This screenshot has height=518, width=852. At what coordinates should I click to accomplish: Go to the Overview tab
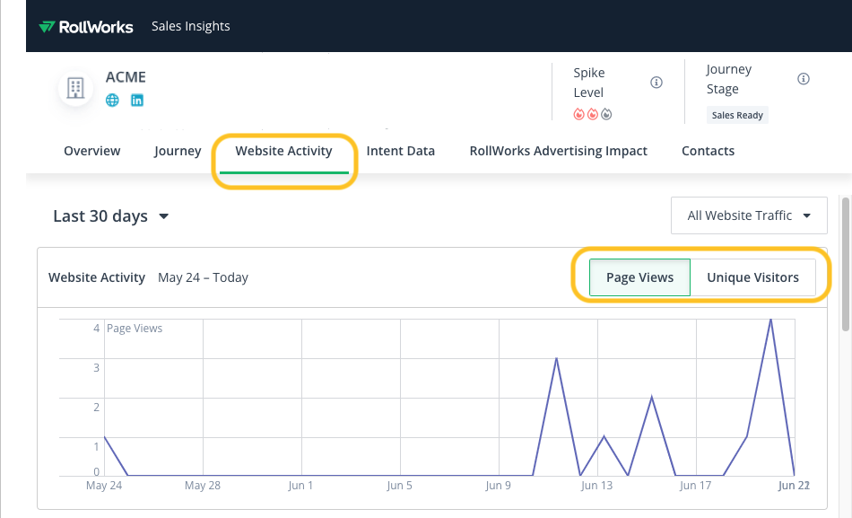pos(91,151)
